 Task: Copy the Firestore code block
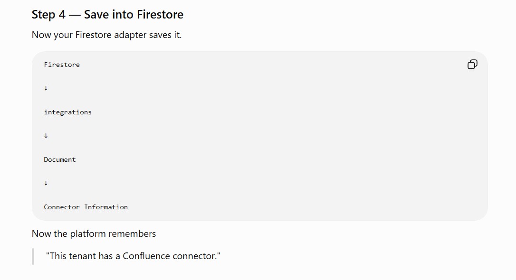tap(472, 65)
